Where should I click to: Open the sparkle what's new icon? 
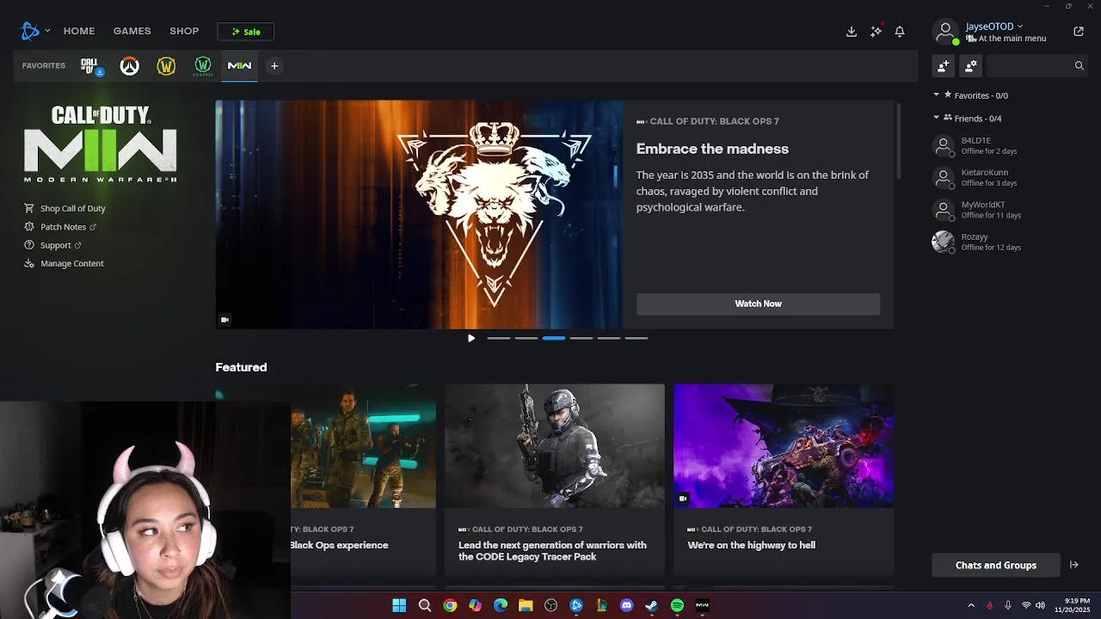876,31
